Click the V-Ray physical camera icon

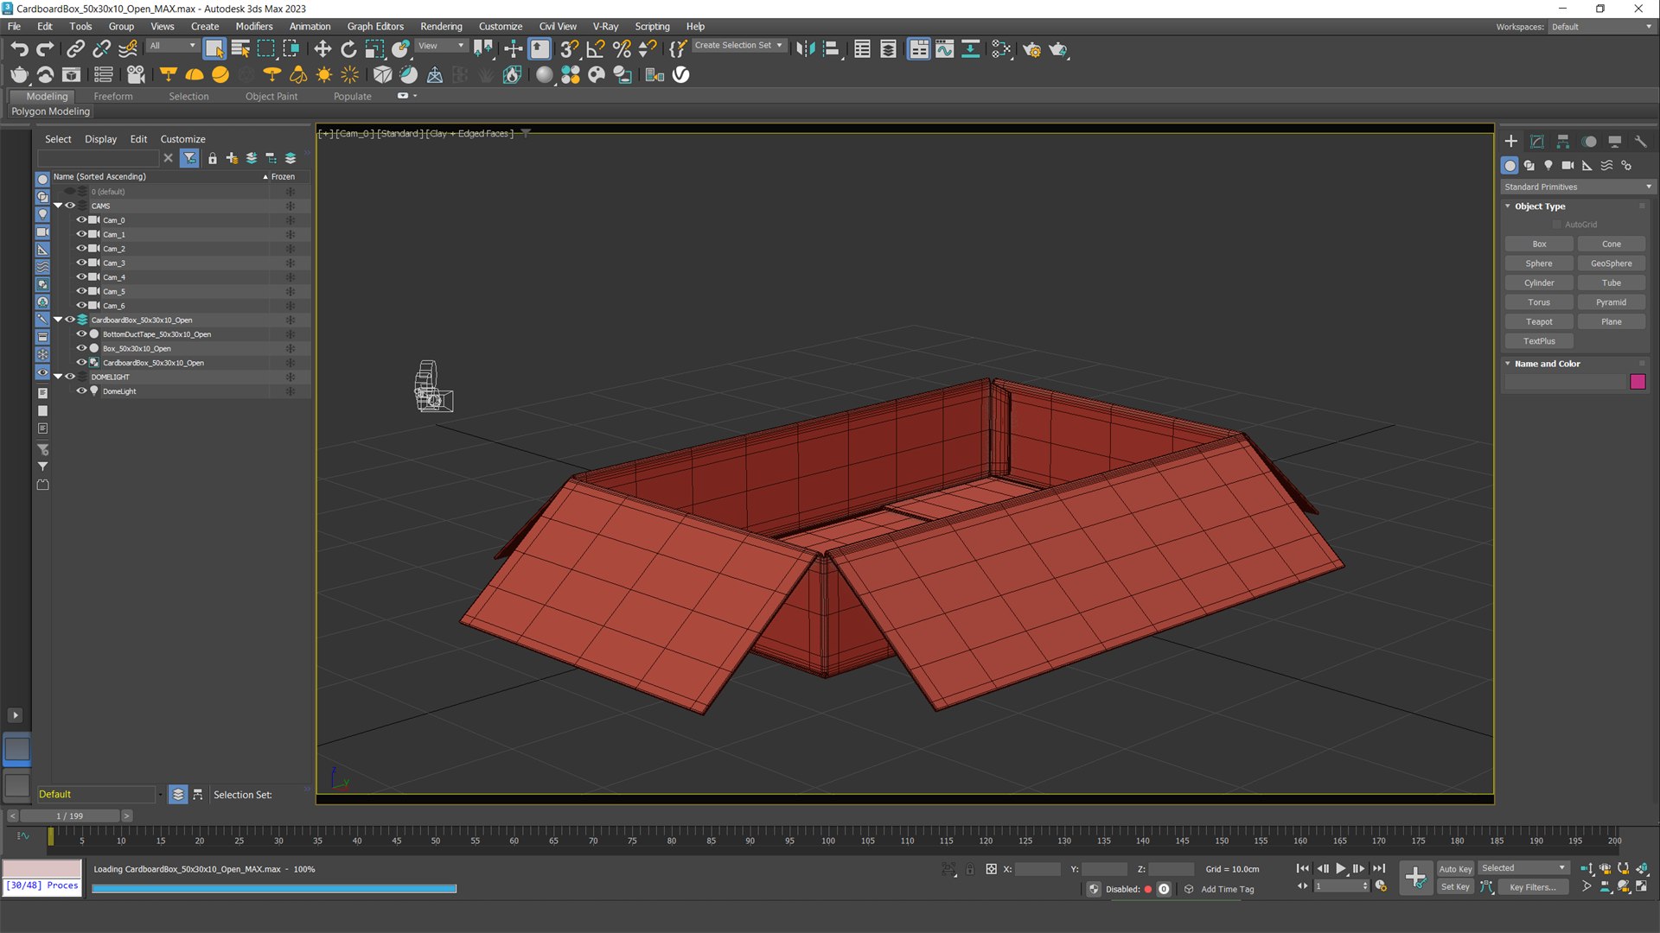click(x=136, y=75)
